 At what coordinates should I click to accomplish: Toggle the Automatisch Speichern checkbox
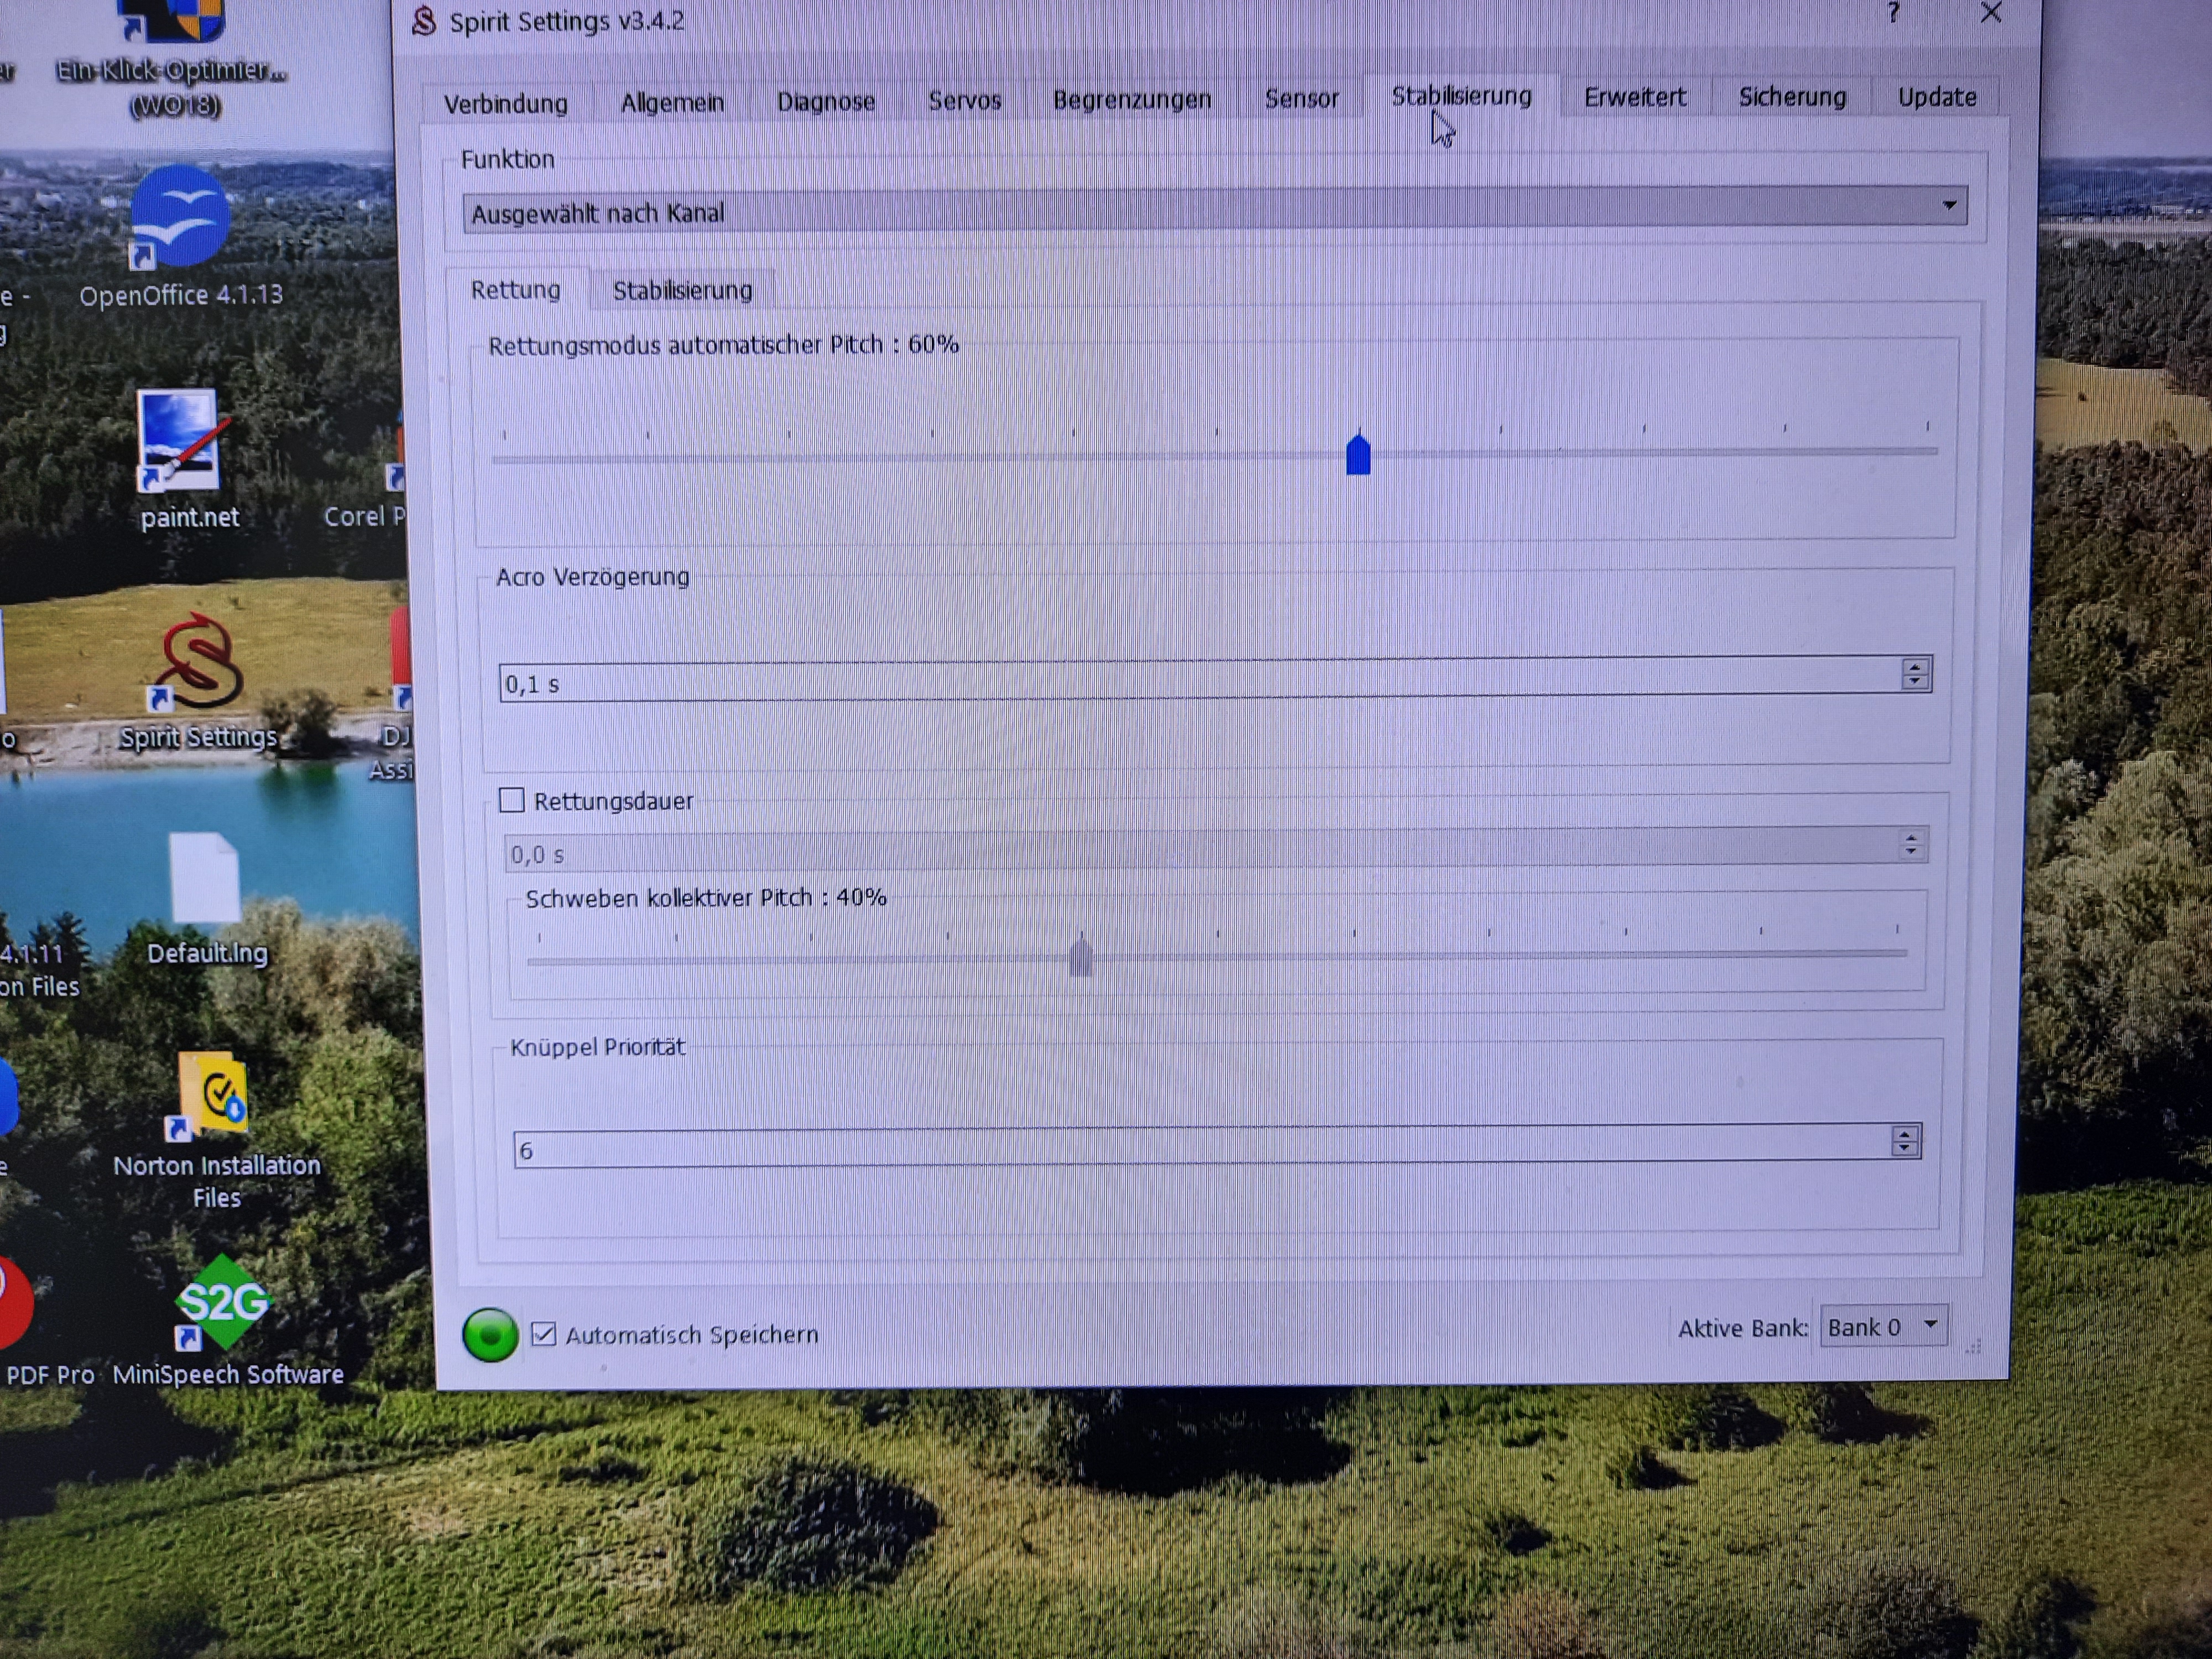pyautogui.click(x=544, y=1334)
